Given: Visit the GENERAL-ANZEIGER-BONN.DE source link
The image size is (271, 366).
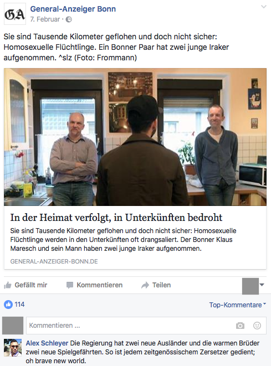Looking at the screenshot, I should pos(54,261).
